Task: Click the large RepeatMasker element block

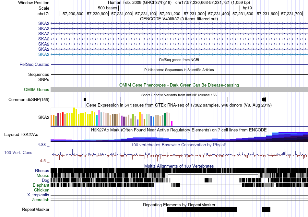Action: coord(202,209)
